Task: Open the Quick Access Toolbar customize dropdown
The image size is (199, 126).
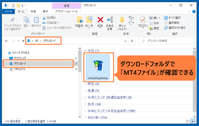Action: (x=22, y=5)
